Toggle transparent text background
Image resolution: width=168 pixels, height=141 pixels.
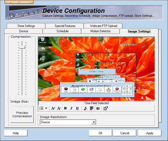pyautogui.click(x=98, y=108)
